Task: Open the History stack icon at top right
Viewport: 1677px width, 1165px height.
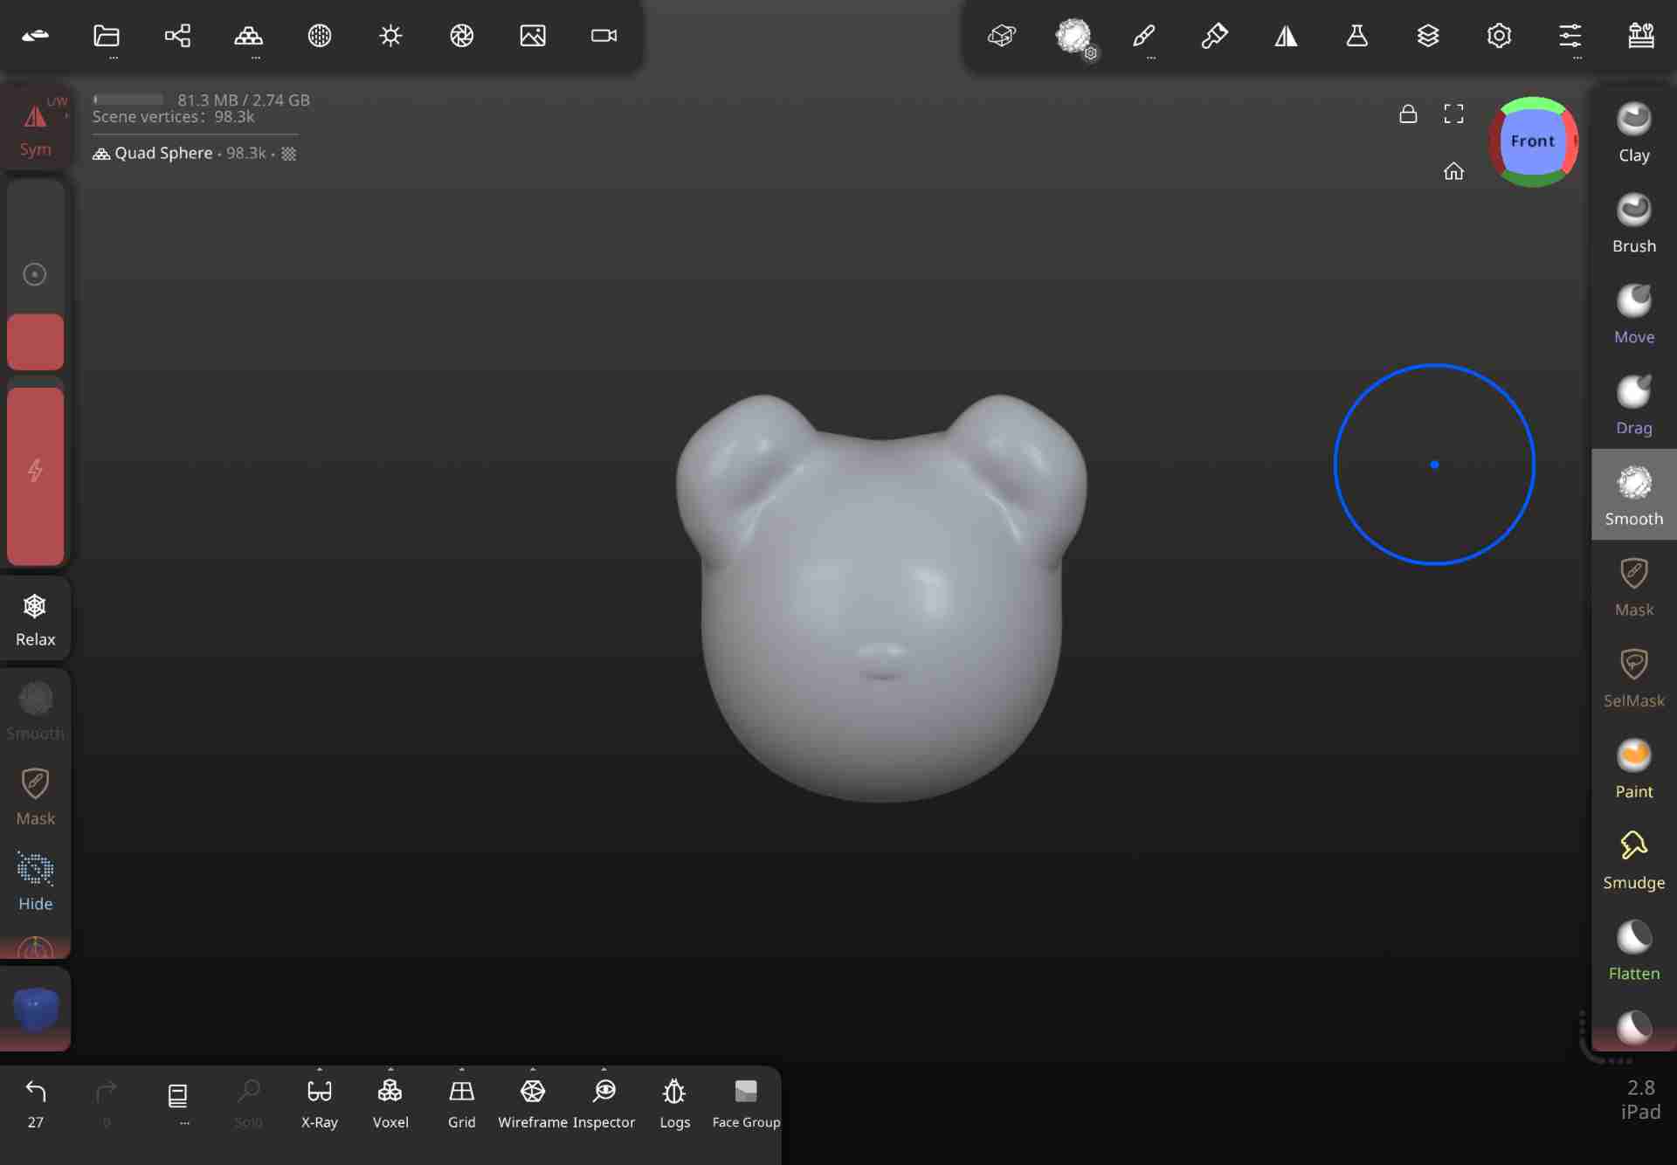Action: click(1641, 36)
